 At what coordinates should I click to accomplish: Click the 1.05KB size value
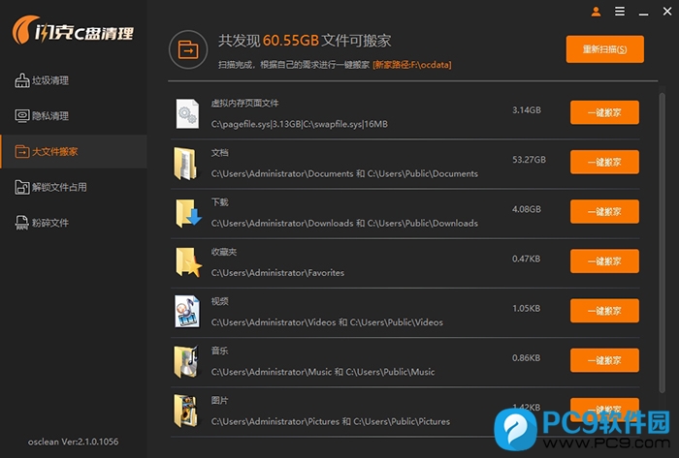pos(526,309)
